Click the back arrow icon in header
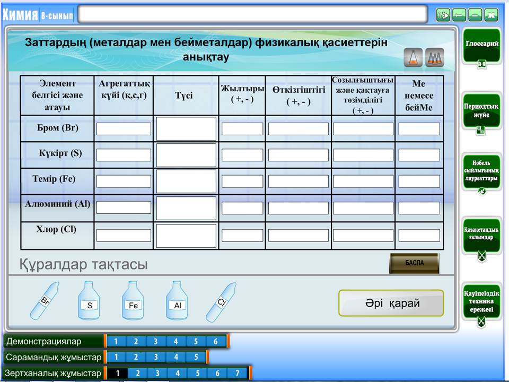The width and height of the screenshot is (509, 382). (x=459, y=15)
